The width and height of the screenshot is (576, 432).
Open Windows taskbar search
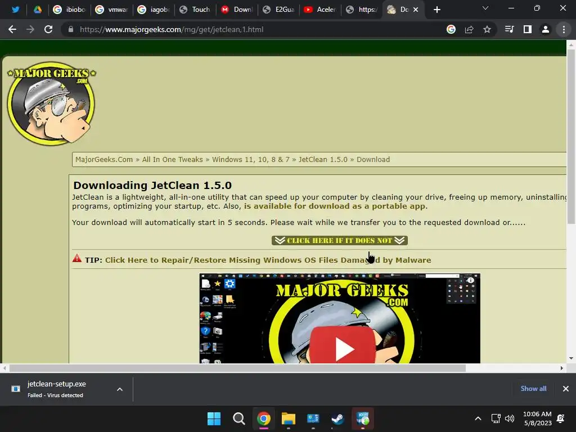238,418
